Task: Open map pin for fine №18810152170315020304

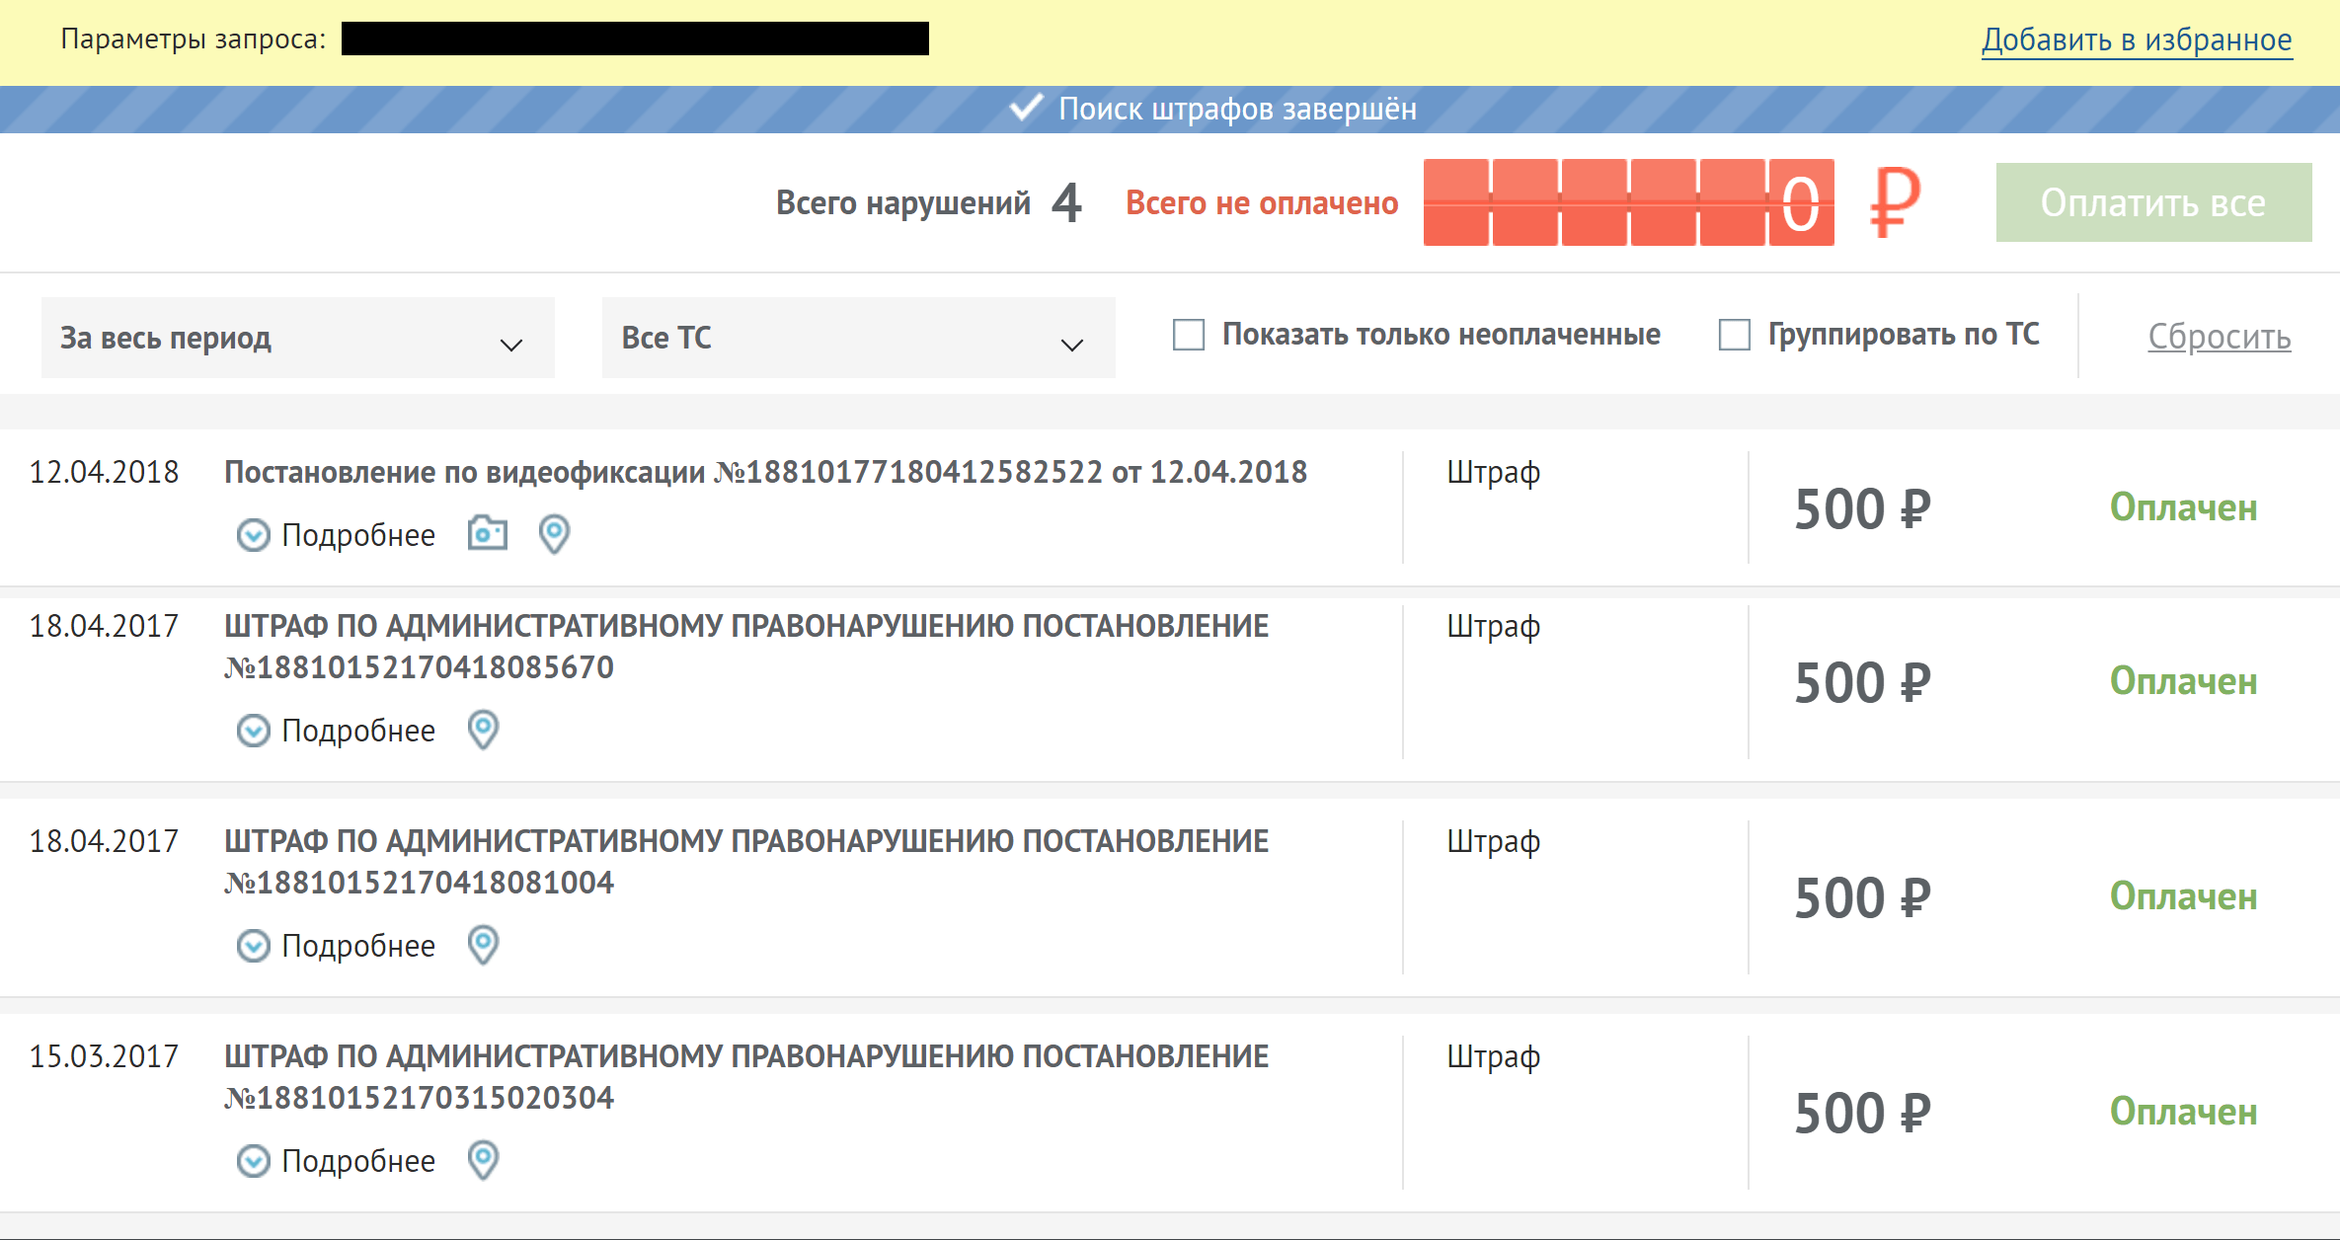Action: tap(483, 1160)
